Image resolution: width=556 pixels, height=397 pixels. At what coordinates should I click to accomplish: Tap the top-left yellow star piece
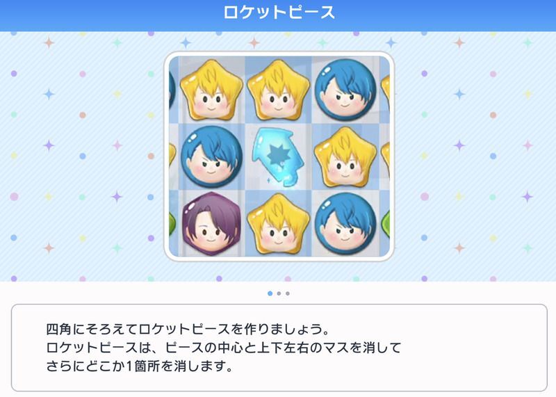211,90
